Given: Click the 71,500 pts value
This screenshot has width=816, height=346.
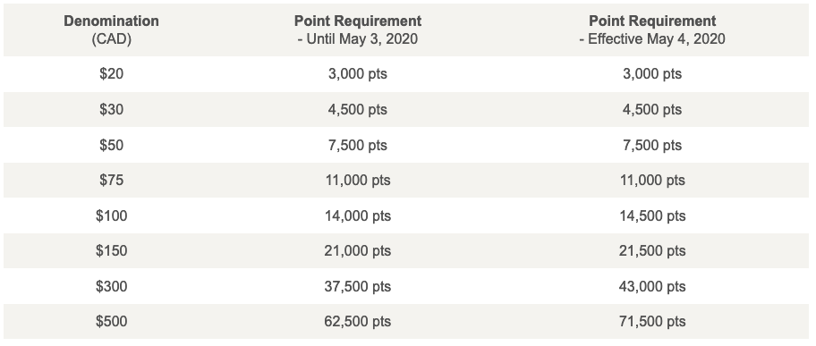Looking at the screenshot, I should [652, 322].
